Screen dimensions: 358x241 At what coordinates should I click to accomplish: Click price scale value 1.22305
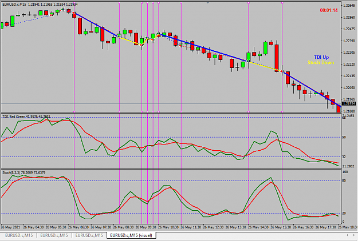[349, 53]
